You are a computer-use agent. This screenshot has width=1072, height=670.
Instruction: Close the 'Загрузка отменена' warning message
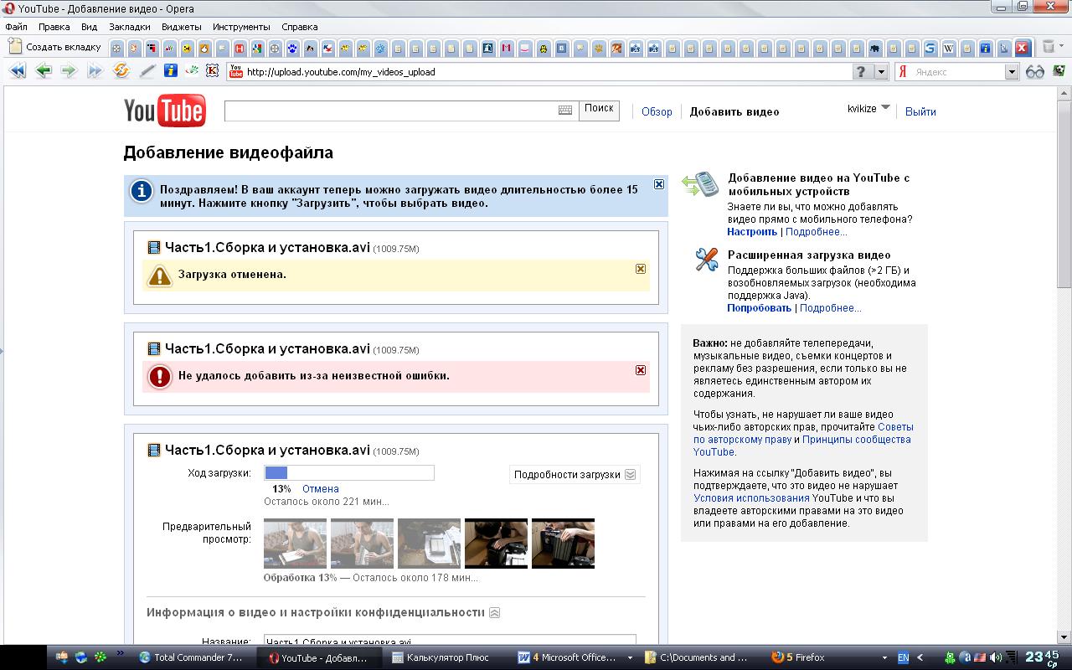click(641, 269)
